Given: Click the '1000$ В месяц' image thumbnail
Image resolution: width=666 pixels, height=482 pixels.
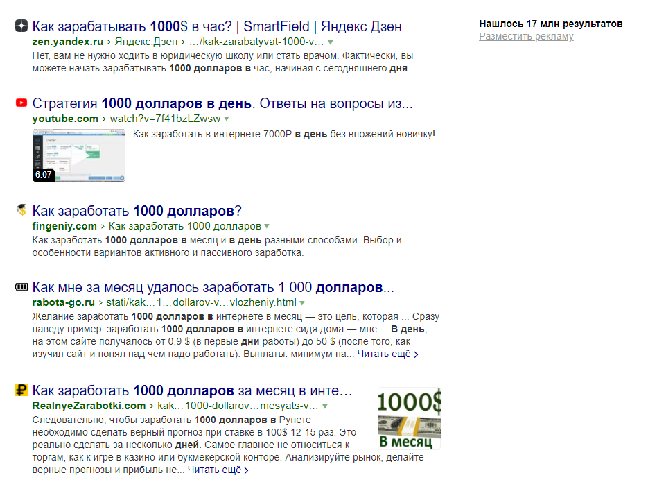Looking at the screenshot, I should tap(409, 418).
